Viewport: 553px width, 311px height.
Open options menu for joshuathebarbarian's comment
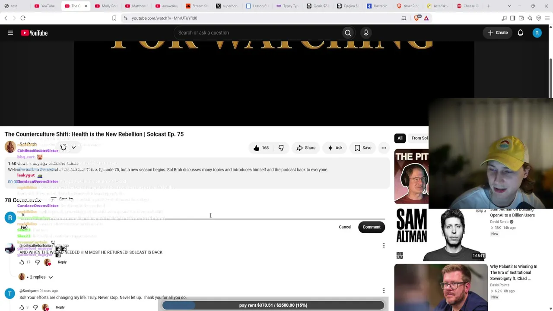pyautogui.click(x=384, y=245)
